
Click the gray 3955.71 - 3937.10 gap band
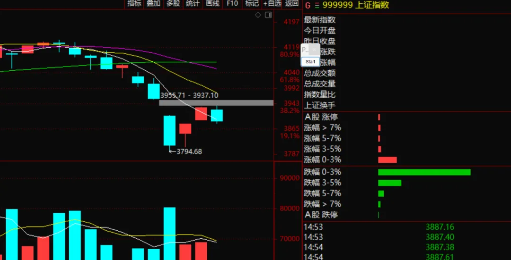216,103
